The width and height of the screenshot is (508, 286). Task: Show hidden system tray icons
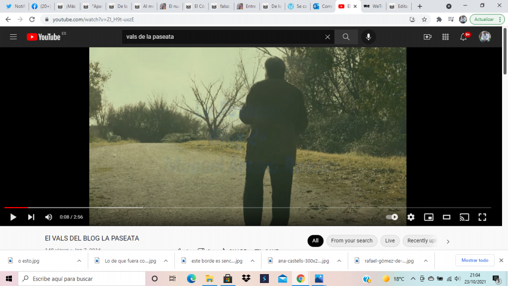click(413, 279)
